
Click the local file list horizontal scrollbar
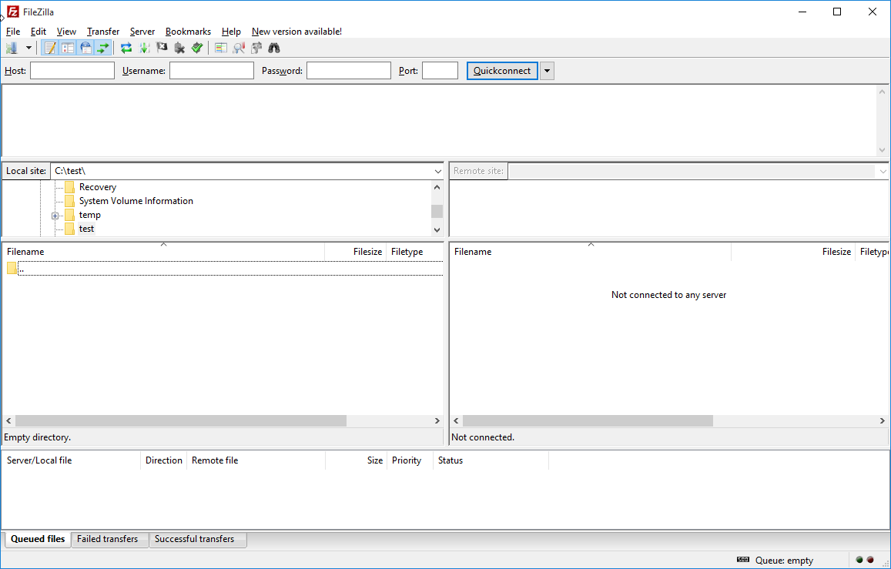(181, 421)
